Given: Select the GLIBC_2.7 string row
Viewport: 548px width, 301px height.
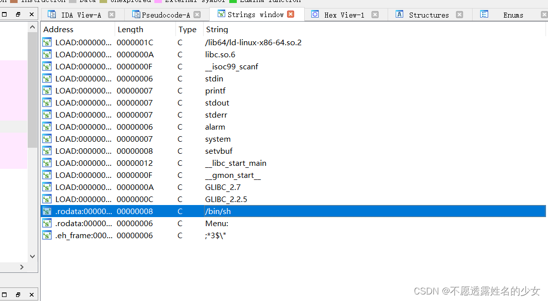Looking at the screenshot, I should point(226,187).
